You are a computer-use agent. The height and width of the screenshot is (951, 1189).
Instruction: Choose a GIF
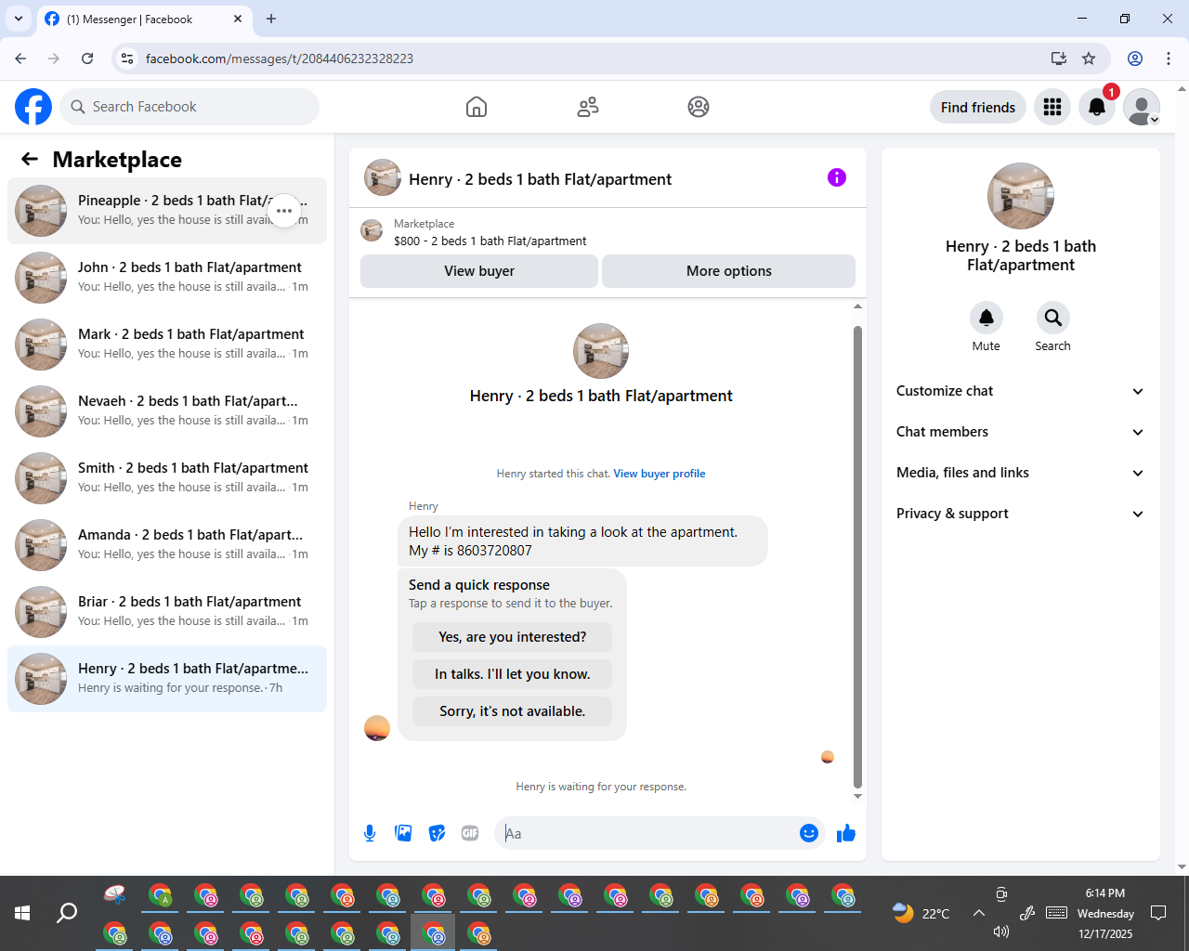pyautogui.click(x=470, y=833)
